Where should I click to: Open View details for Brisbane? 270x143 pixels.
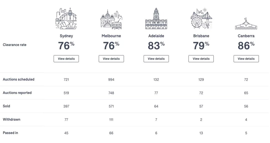201,59
